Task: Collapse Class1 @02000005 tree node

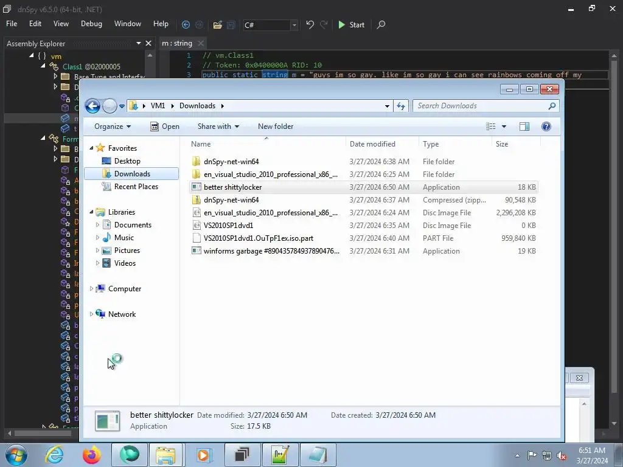Action: [x=43, y=66]
